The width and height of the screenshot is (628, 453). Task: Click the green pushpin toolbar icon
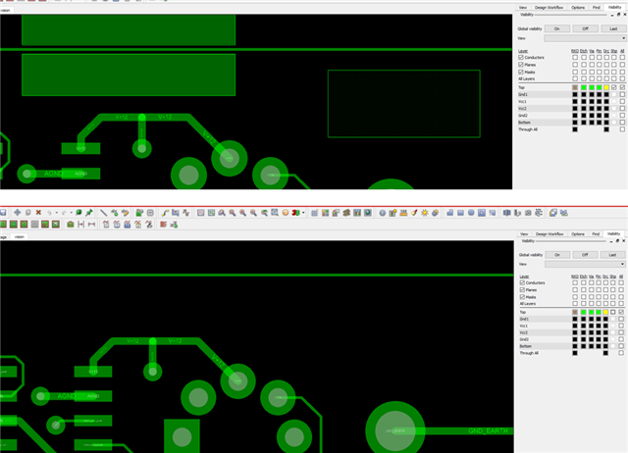pyautogui.click(x=89, y=213)
